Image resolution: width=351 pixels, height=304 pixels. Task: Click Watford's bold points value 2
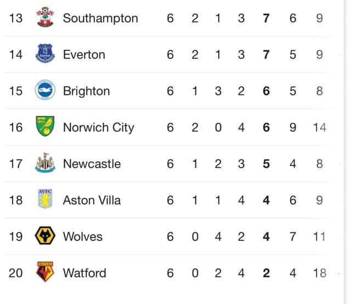click(266, 273)
